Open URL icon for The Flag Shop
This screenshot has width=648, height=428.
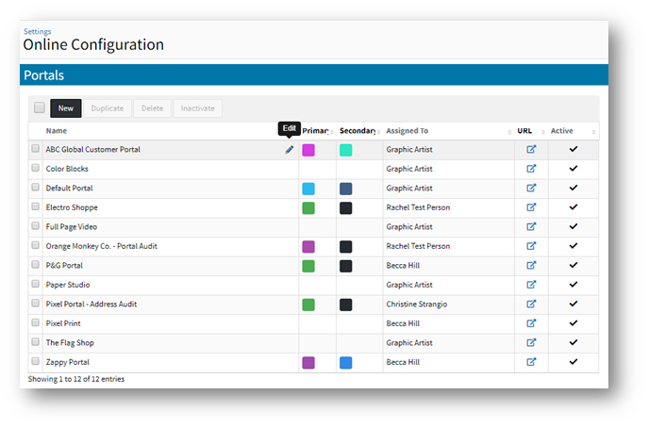531,342
